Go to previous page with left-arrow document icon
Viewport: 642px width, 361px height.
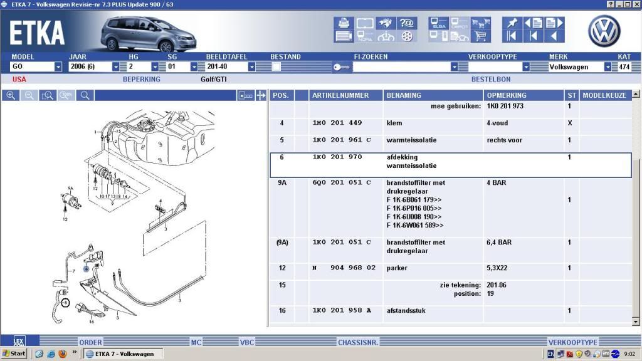point(533,23)
